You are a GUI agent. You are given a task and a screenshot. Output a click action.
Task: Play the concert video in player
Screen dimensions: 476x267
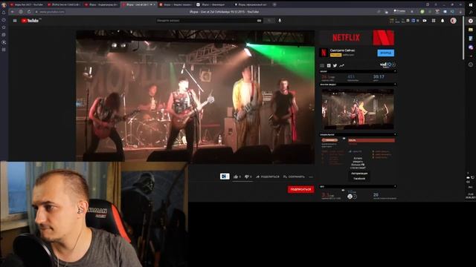195,97
